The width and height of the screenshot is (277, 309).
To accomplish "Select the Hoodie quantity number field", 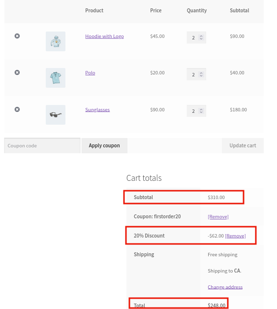I will coord(196,37).
